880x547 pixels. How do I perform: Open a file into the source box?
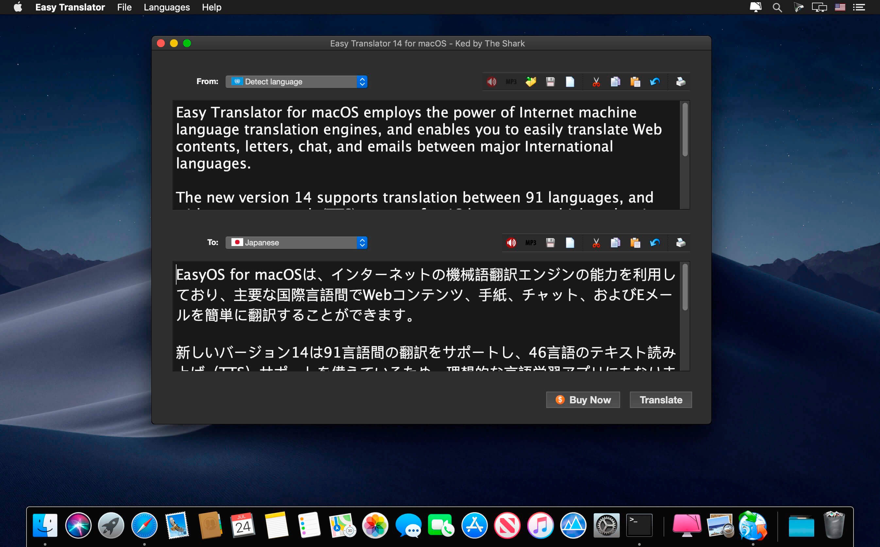(531, 82)
